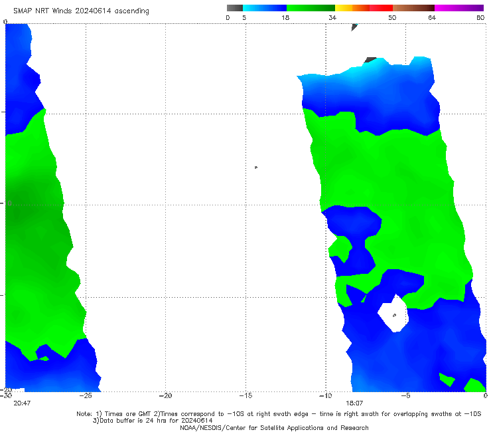Click the dark gray patch atop right swath

coord(370,60)
